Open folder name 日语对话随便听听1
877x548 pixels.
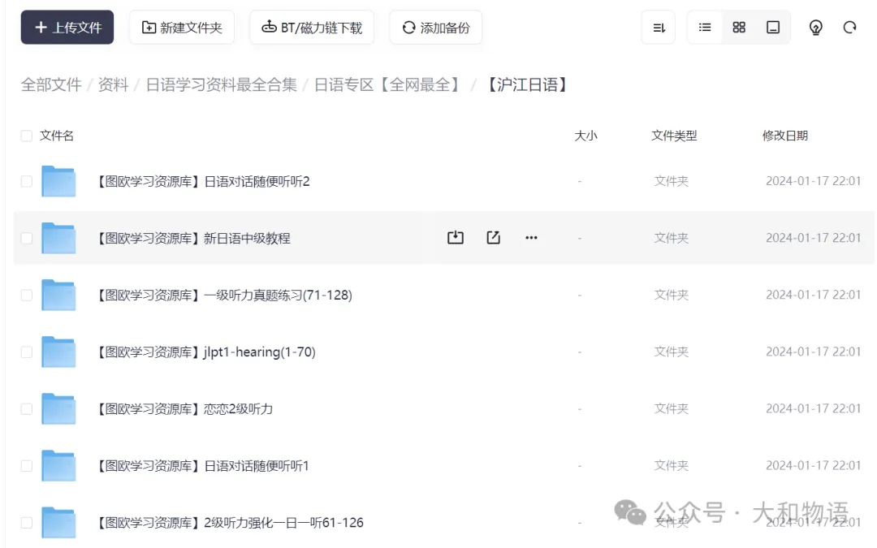coord(203,466)
